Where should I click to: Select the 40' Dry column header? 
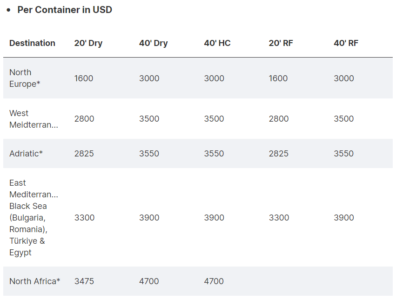[x=153, y=43]
